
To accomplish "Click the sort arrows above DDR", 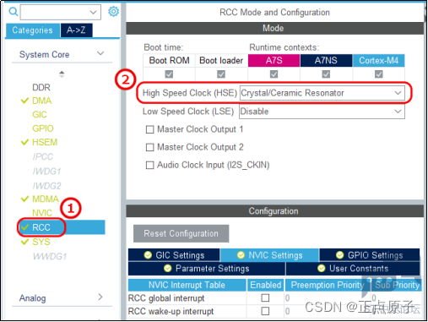I will coord(62,74).
